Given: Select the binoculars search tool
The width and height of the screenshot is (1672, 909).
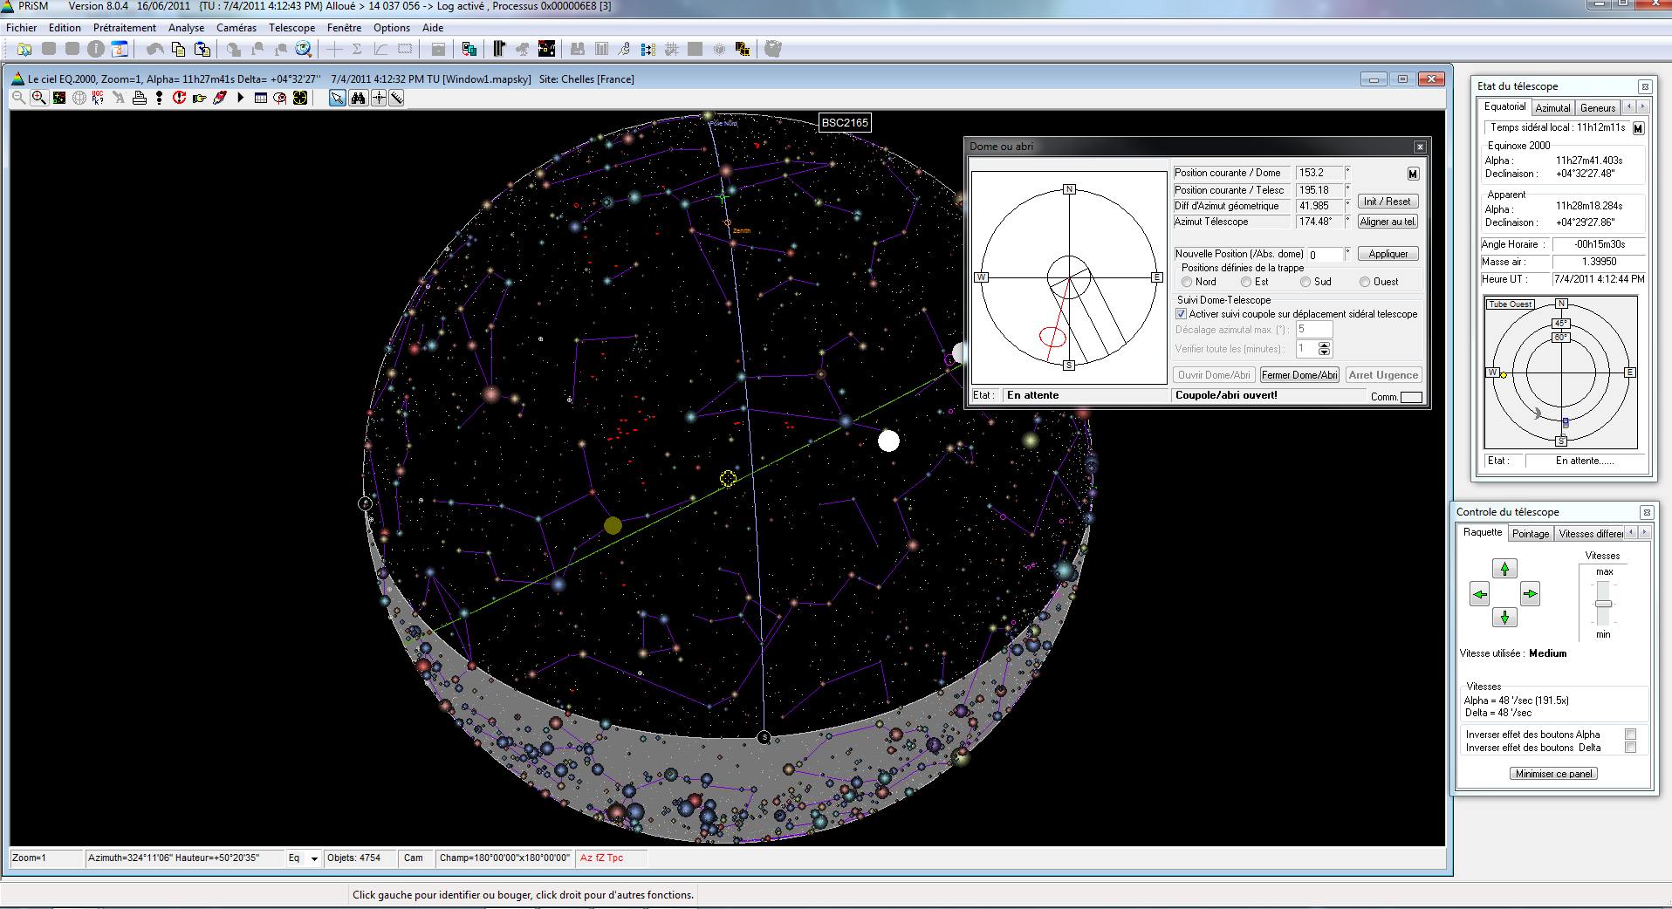Looking at the screenshot, I should (x=358, y=98).
